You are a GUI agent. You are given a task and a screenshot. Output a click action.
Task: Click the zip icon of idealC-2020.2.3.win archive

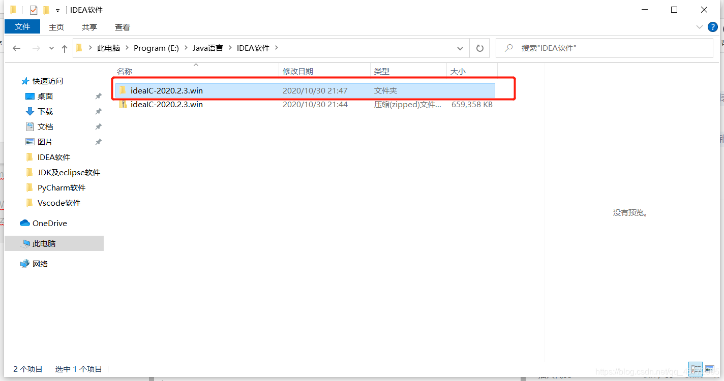coord(122,105)
